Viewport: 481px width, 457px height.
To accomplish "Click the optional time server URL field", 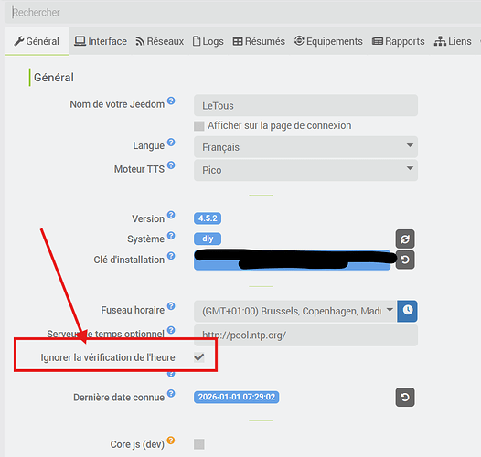I will coord(305,335).
